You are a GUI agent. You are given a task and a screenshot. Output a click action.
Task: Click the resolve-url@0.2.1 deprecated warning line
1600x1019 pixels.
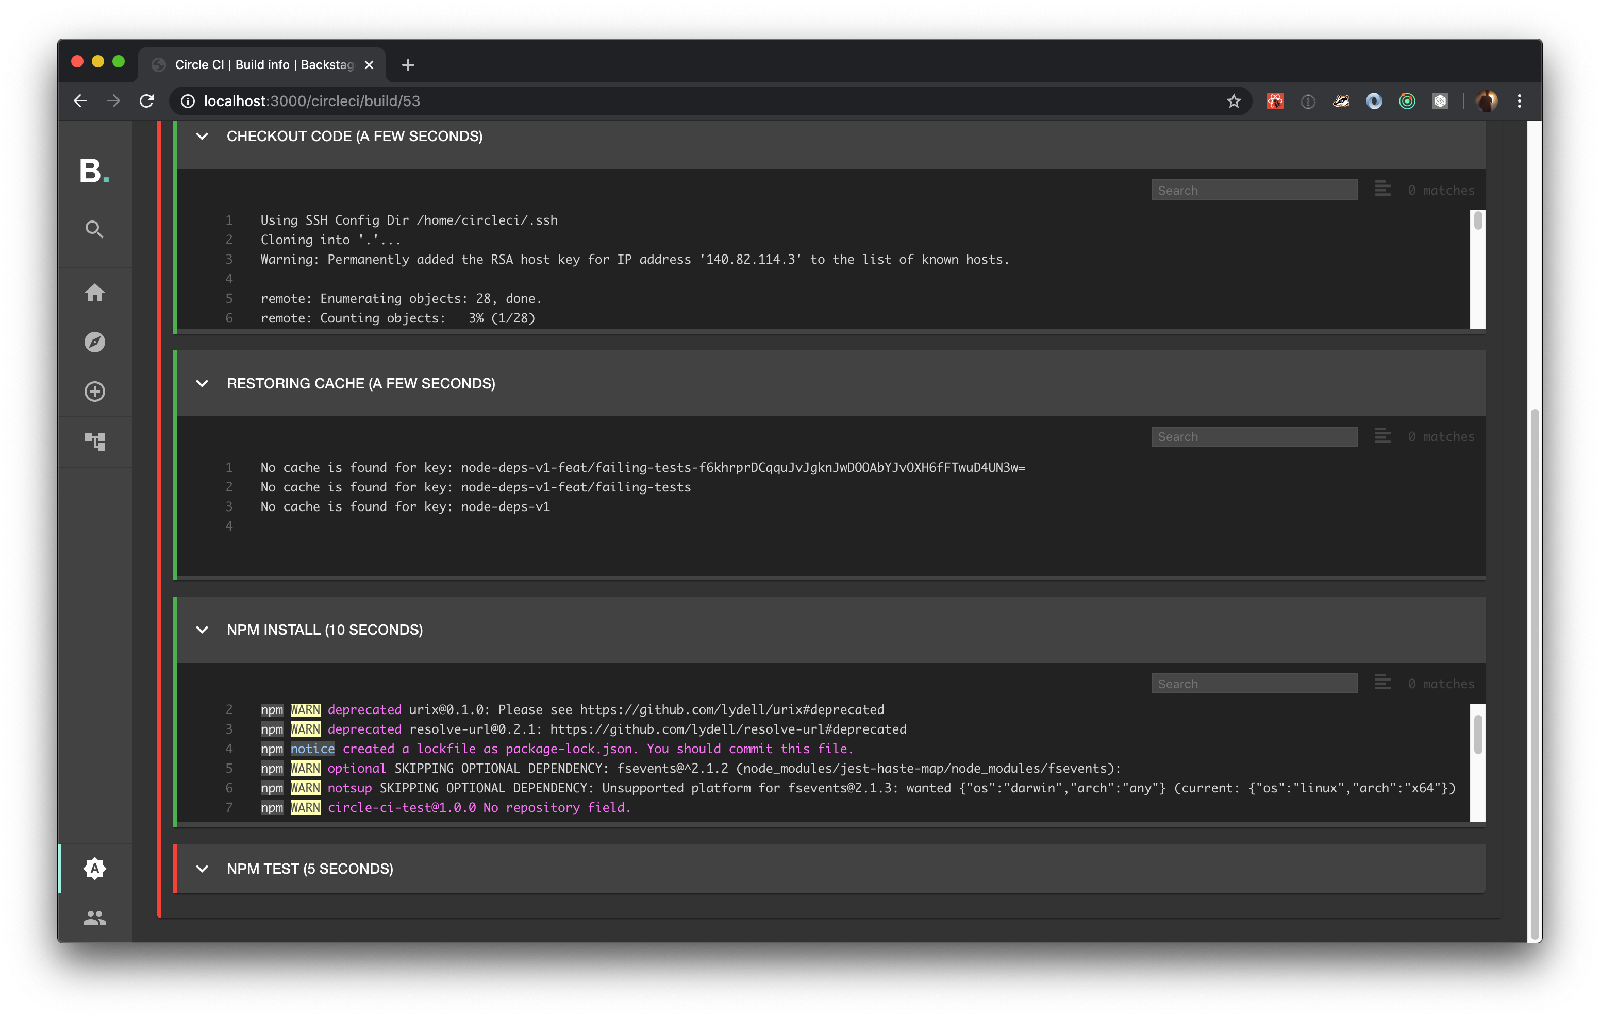tap(584, 729)
